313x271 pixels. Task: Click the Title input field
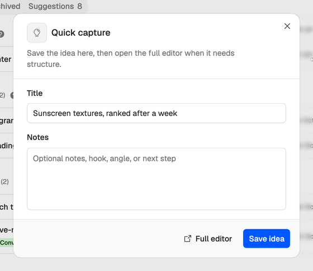click(156, 113)
